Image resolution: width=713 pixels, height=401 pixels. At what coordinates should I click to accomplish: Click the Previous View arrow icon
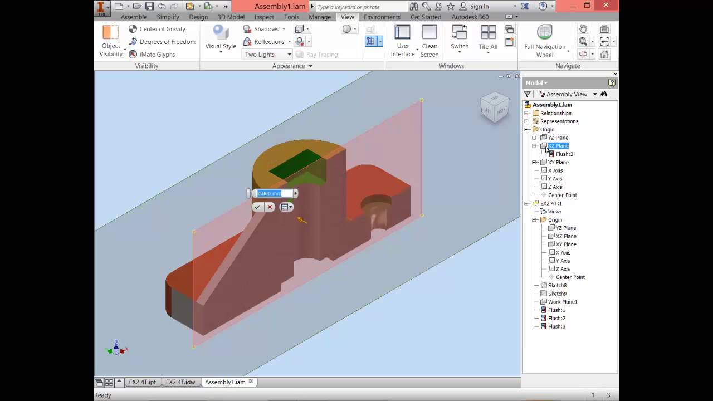pos(604,41)
